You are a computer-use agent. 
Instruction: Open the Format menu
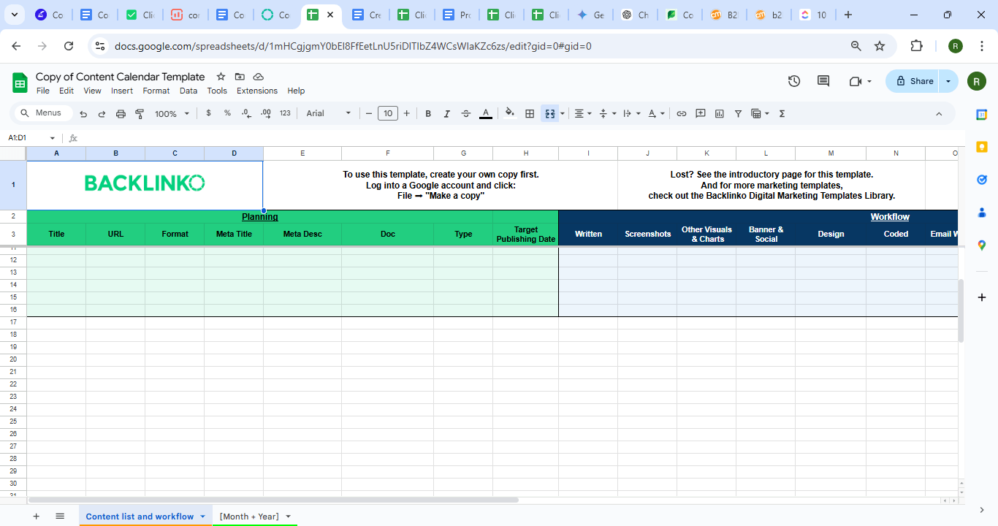[x=156, y=91]
